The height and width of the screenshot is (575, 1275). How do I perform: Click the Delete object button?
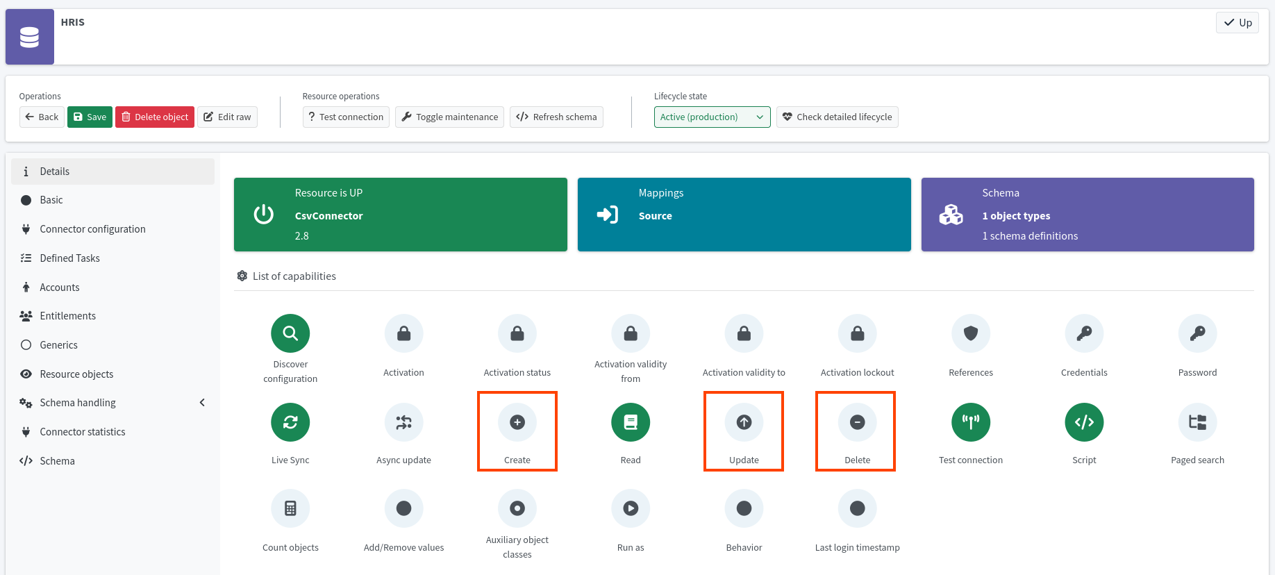155,117
